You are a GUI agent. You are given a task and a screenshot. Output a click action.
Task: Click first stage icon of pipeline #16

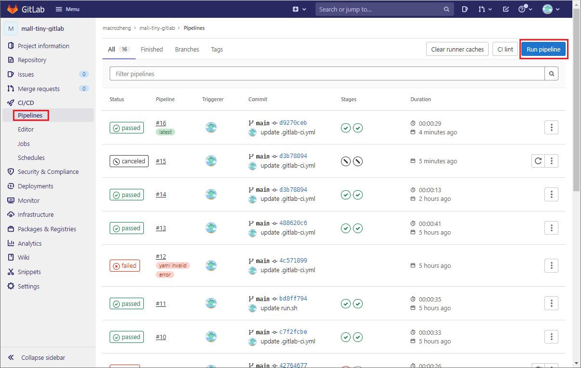click(345, 128)
